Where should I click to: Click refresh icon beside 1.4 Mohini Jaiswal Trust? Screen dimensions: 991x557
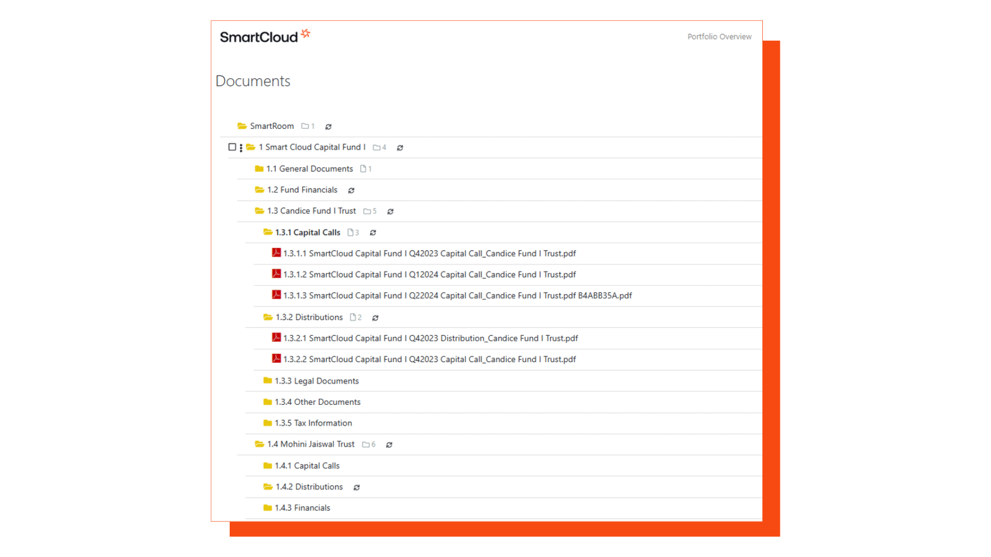(x=389, y=445)
